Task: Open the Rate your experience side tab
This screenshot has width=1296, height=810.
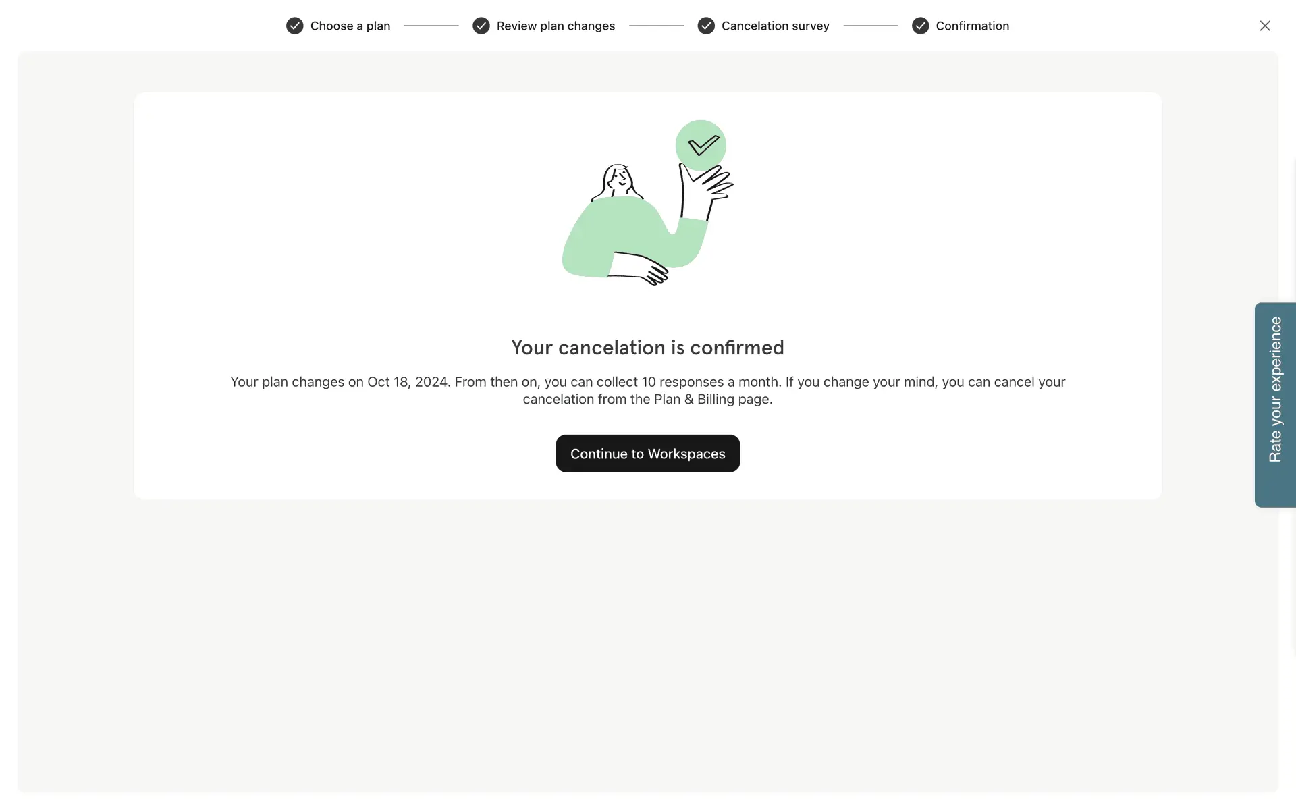Action: [x=1275, y=405]
